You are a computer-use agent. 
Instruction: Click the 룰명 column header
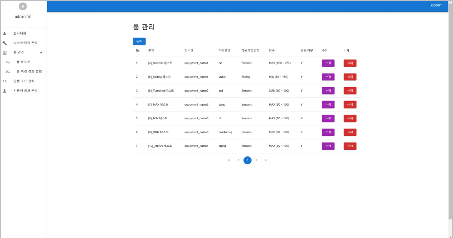151,50
